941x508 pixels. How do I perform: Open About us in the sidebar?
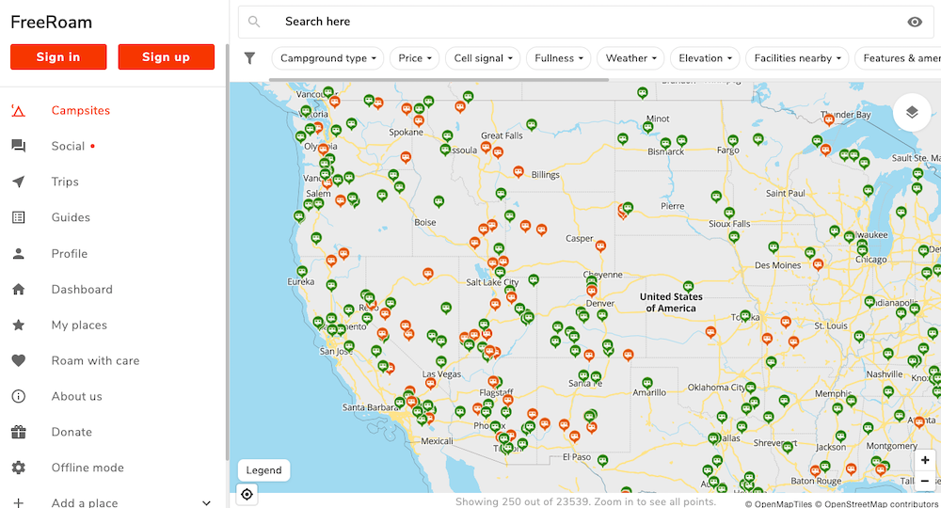77,396
